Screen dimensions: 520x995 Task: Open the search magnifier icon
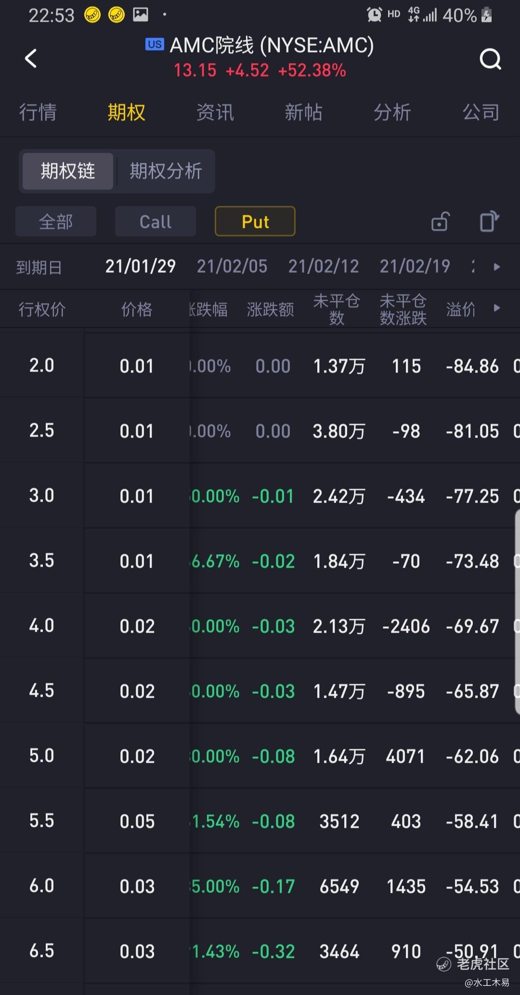pos(490,59)
